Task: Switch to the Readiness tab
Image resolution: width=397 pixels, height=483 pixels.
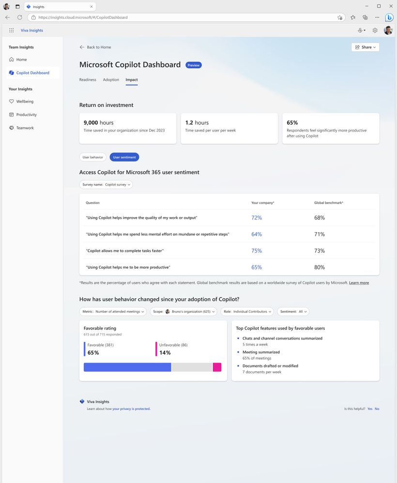Action: coord(88,80)
